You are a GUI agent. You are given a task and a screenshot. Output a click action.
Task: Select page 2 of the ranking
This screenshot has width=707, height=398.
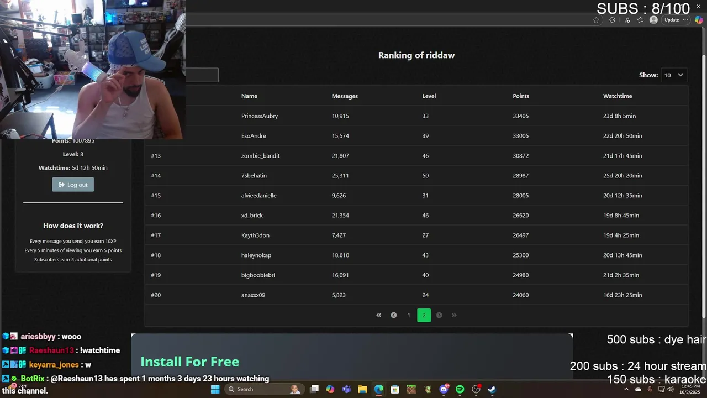pos(424,315)
